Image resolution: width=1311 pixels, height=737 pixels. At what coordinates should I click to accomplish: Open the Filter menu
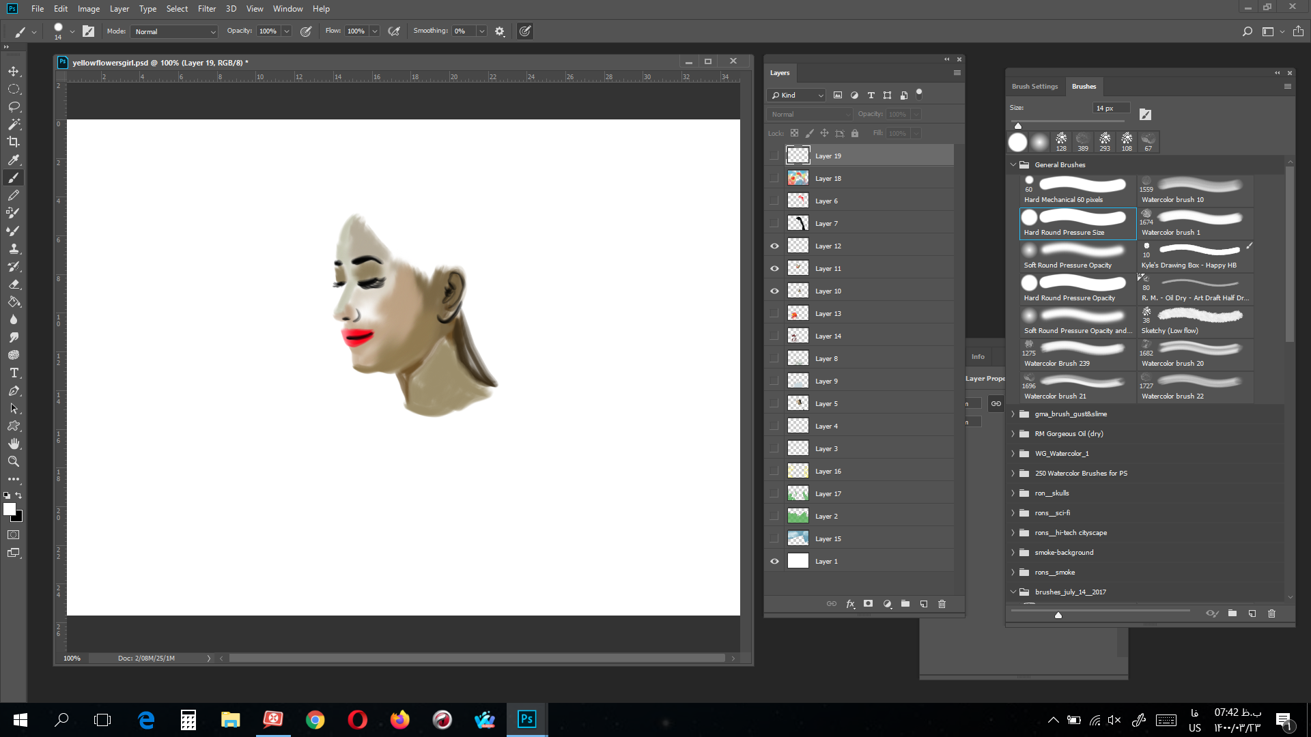tap(207, 9)
